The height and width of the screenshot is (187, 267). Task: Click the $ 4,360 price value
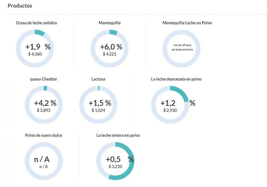pyautogui.click(x=35, y=54)
